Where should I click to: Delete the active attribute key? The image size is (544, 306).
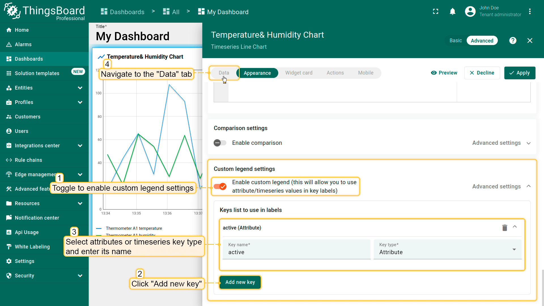[505, 228]
